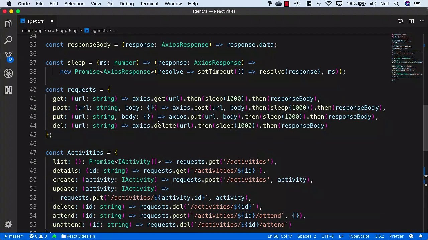Open the File menu
Viewport: 428px width, 240px height.
click(40, 4)
